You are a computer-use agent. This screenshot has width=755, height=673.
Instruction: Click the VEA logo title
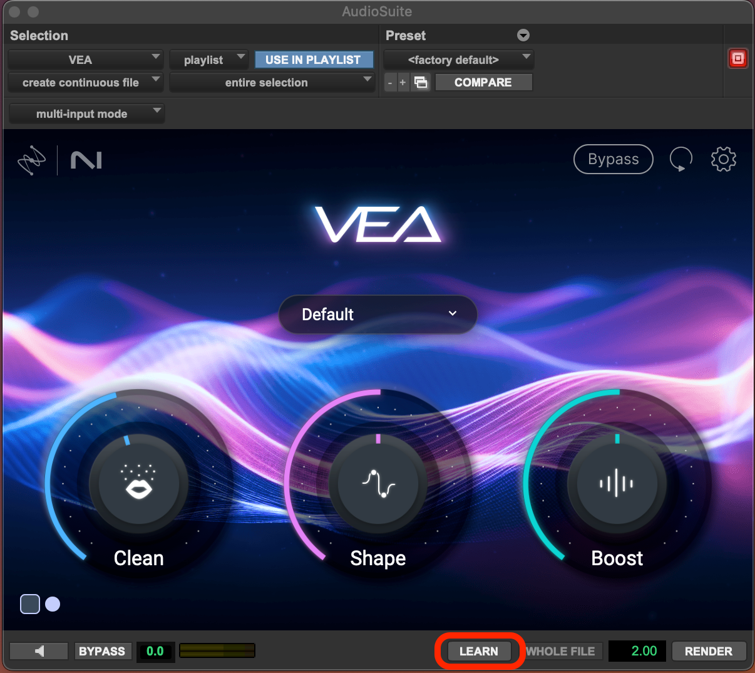pyautogui.click(x=378, y=224)
